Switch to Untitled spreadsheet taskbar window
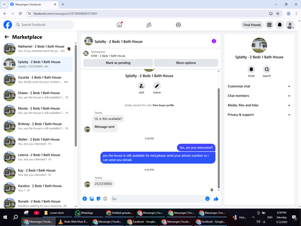 coord(119,213)
